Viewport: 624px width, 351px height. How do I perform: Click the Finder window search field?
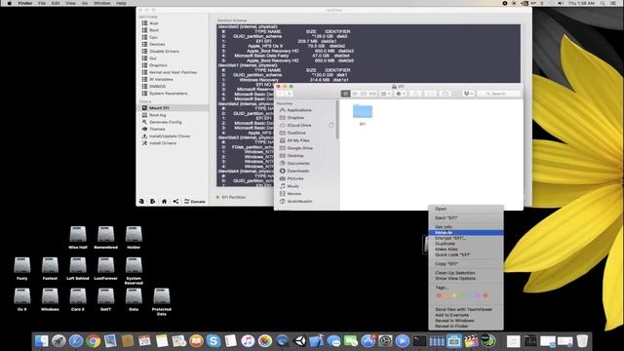pyautogui.click(x=498, y=94)
